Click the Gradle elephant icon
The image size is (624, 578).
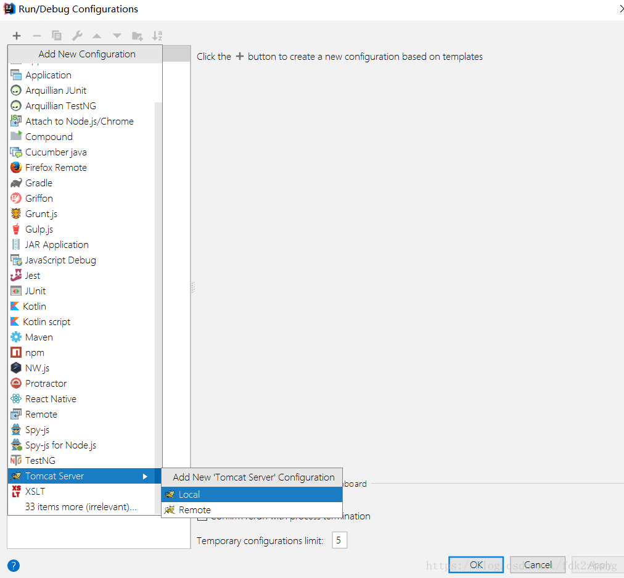16,183
